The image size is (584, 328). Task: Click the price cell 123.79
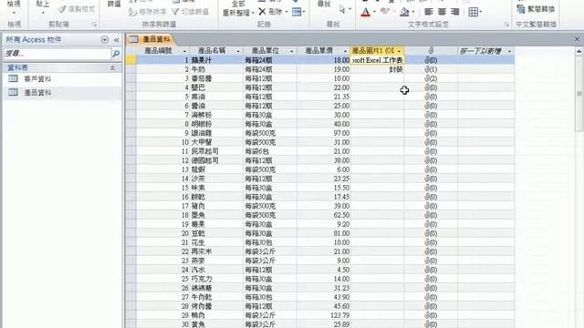click(324, 315)
